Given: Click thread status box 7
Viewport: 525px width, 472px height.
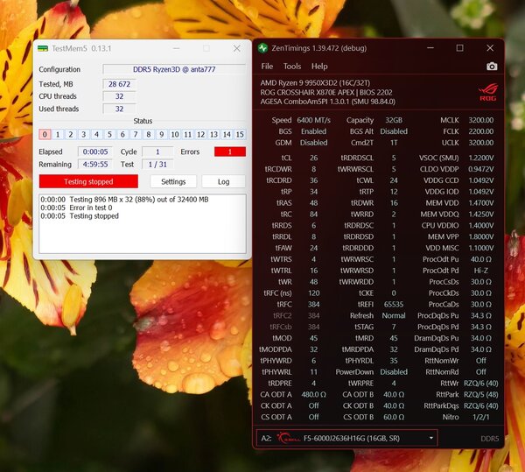Looking at the screenshot, I should 136,134.
